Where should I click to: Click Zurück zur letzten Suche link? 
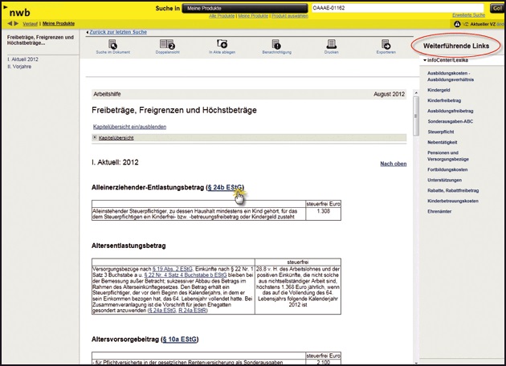click(x=117, y=31)
